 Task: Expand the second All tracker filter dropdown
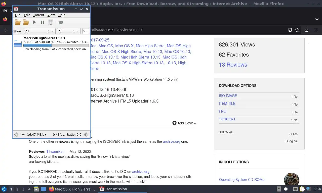pyautogui.click(x=69, y=31)
